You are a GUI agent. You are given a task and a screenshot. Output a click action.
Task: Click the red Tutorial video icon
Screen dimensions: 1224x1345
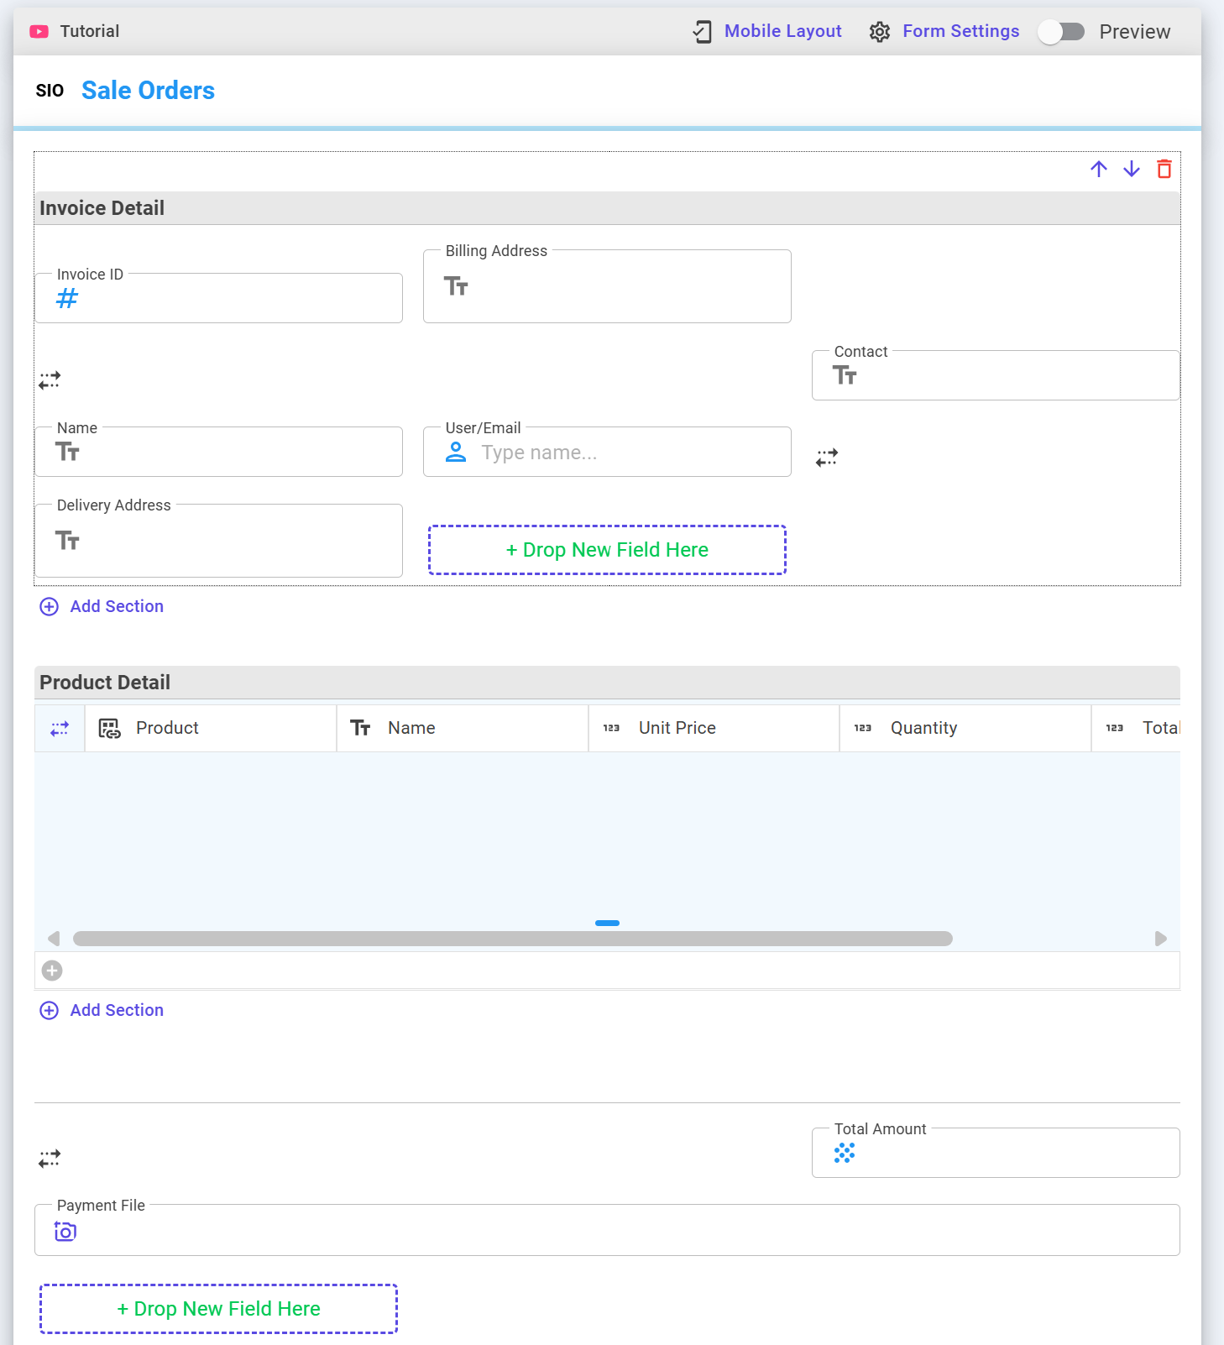pos(39,32)
